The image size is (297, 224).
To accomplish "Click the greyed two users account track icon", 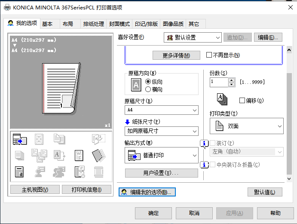I will (59, 172).
